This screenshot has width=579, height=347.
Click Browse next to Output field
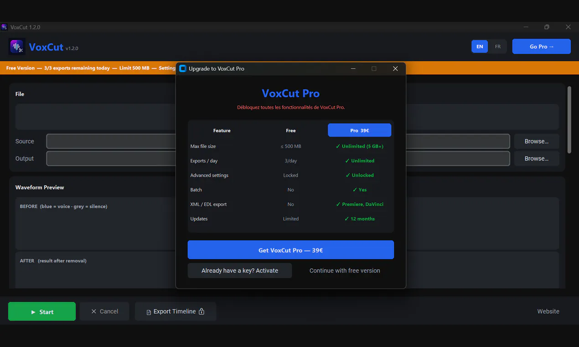pyautogui.click(x=537, y=158)
